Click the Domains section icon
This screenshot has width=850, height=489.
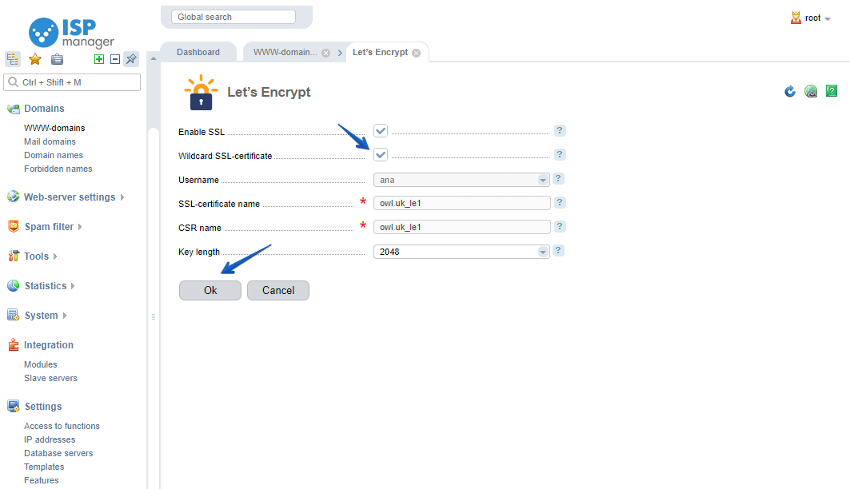click(x=14, y=109)
